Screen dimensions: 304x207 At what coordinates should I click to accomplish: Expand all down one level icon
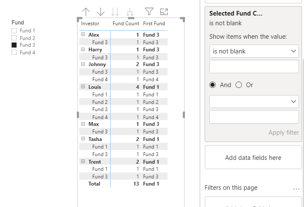coord(130,12)
